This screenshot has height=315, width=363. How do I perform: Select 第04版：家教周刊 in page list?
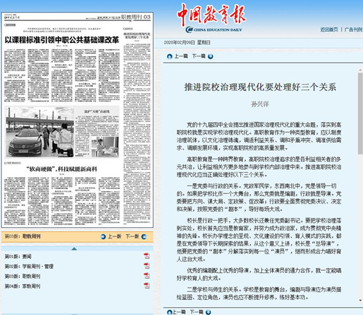click(x=22, y=287)
